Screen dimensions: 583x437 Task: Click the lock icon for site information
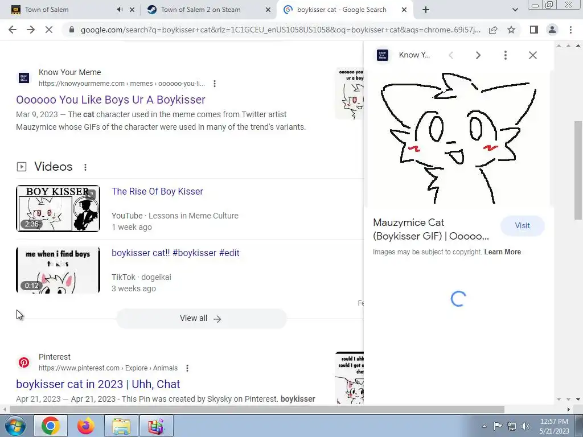tap(72, 30)
